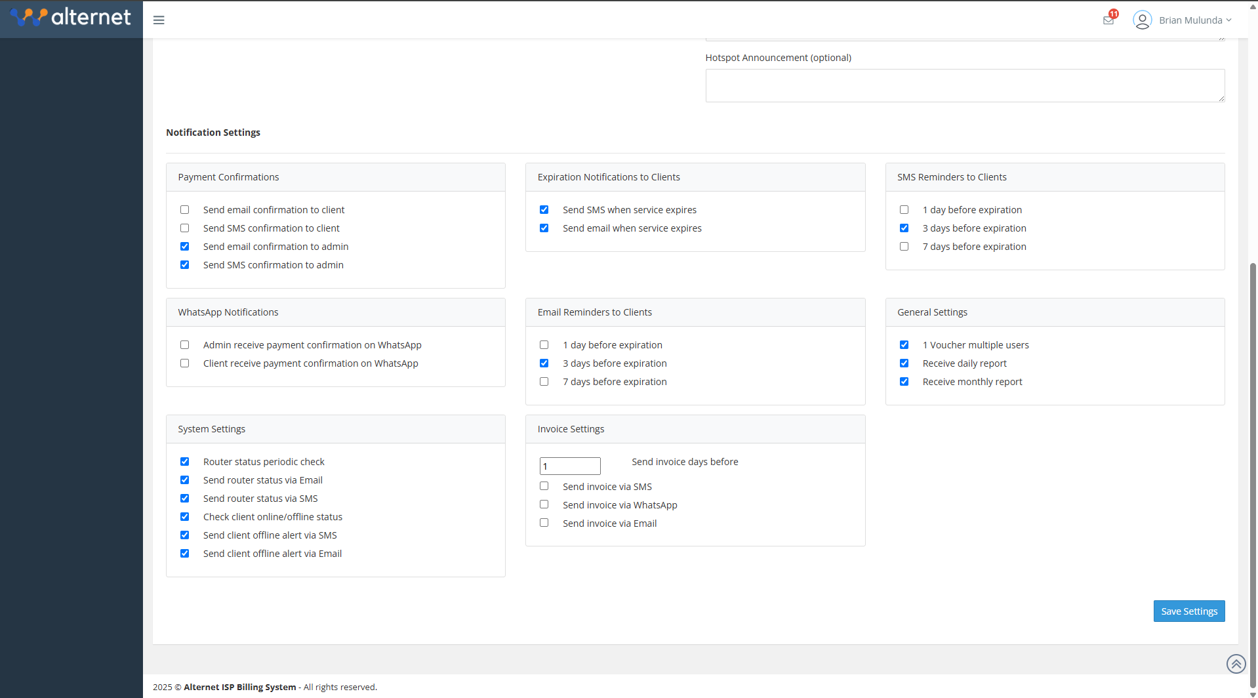
Task: Enable Send email confirmation to client
Action: pyautogui.click(x=185, y=210)
